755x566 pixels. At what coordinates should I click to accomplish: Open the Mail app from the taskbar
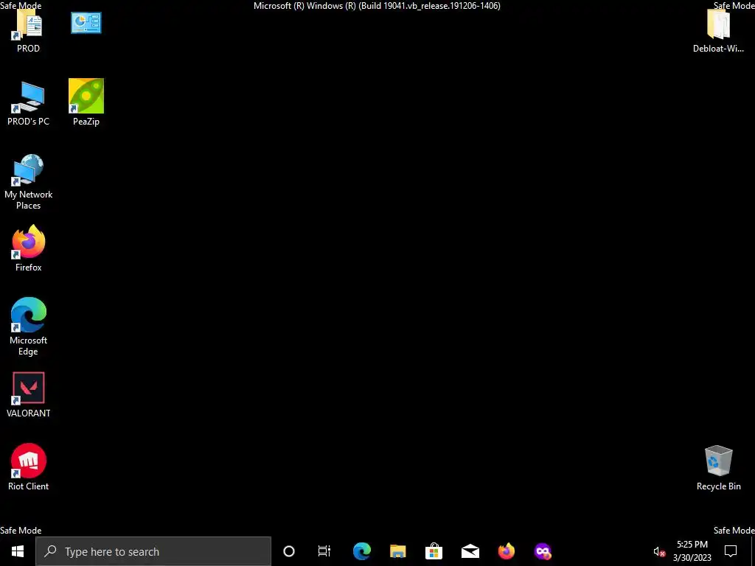470,551
